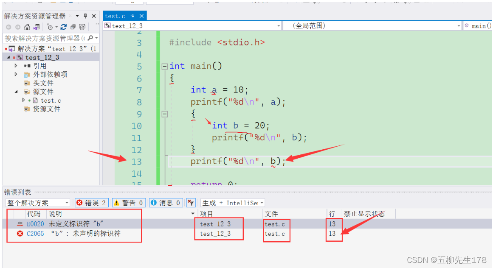Switch views using the solution/folder view icon
The height and width of the screenshot is (268, 493).
tap(37, 27)
